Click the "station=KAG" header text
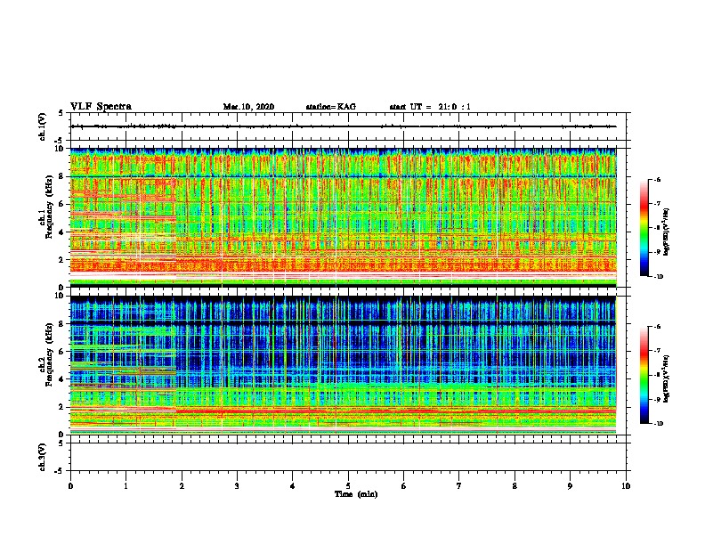This screenshot has width=705, height=545. tap(331, 107)
